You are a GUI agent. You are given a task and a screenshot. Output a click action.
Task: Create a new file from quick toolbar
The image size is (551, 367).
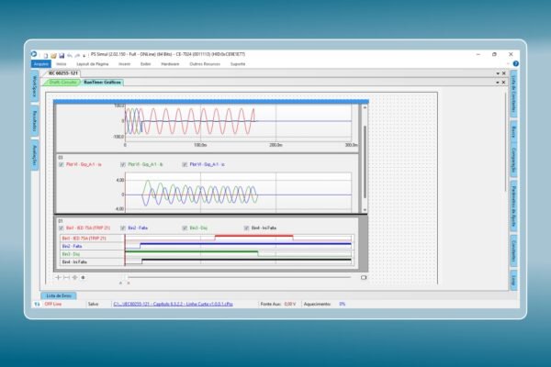(46, 55)
